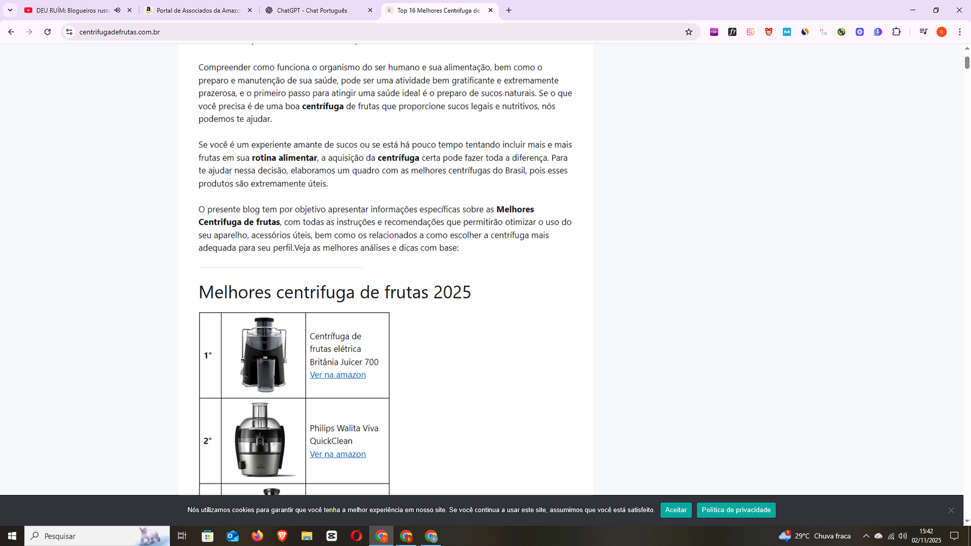Bookmark this page with the star icon
The width and height of the screenshot is (971, 546).
[688, 32]
